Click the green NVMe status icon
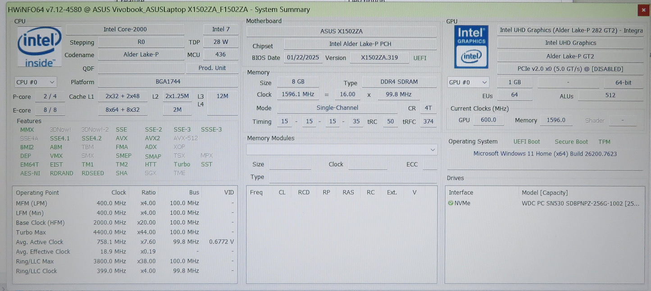651x291 pixels. click(x=451, y=203)
